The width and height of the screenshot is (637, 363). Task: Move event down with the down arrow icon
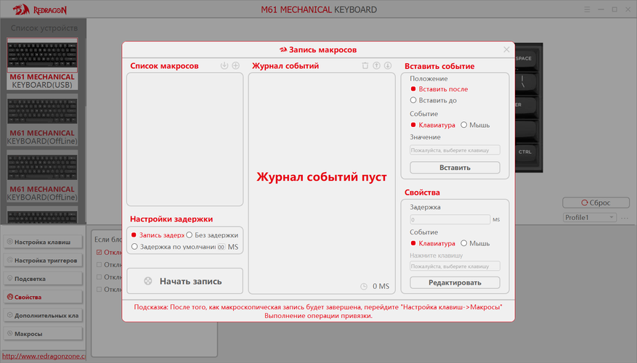click(x=388, y=66)
